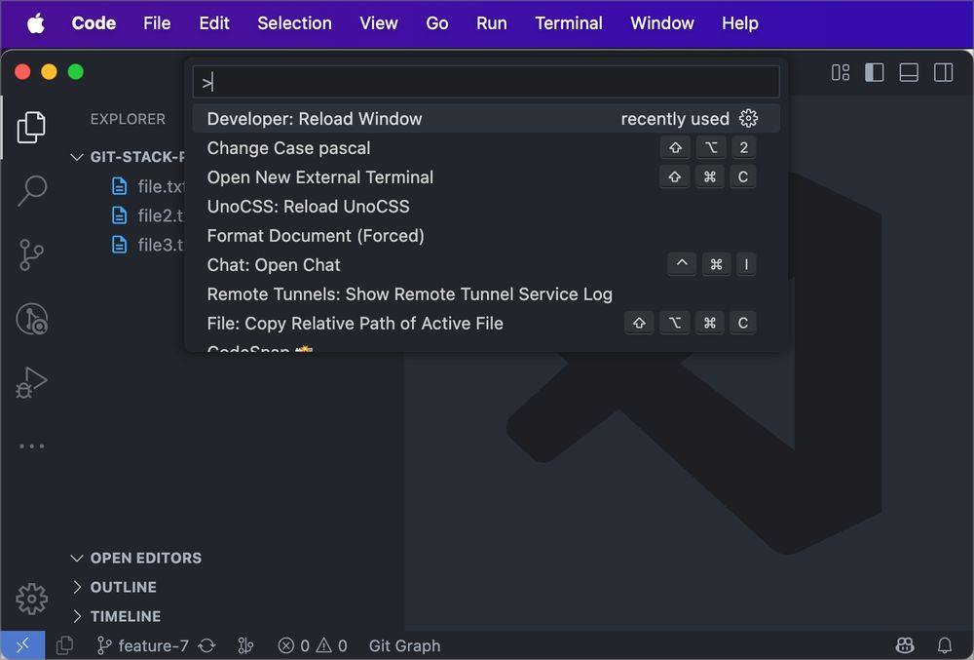974x660 pixels.
Task: Click the overlapping pages icon in the status bar
Action: 64,645
